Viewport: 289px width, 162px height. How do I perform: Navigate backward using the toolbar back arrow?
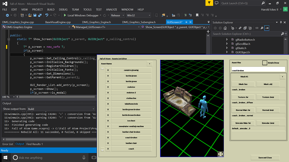7,16
